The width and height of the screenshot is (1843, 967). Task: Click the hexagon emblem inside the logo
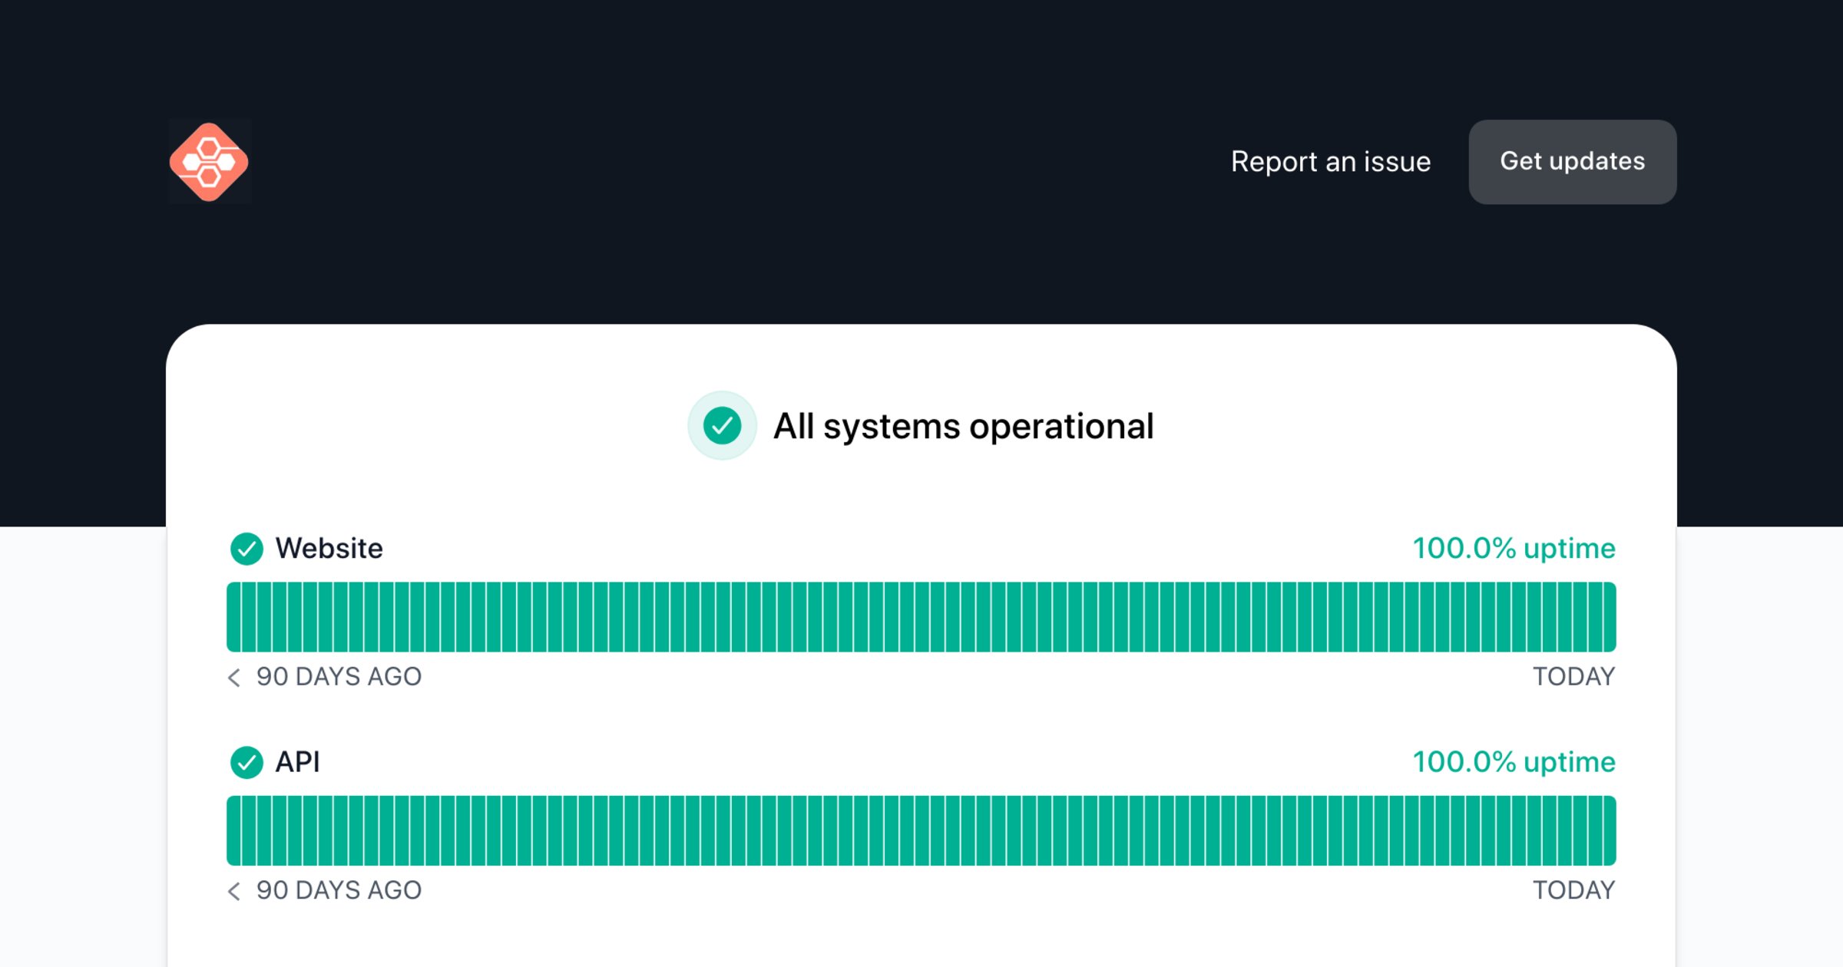coord(210,162)
